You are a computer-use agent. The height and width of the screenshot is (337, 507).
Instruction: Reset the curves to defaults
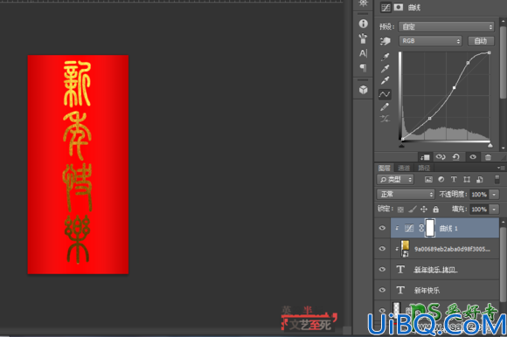[456, 157]
